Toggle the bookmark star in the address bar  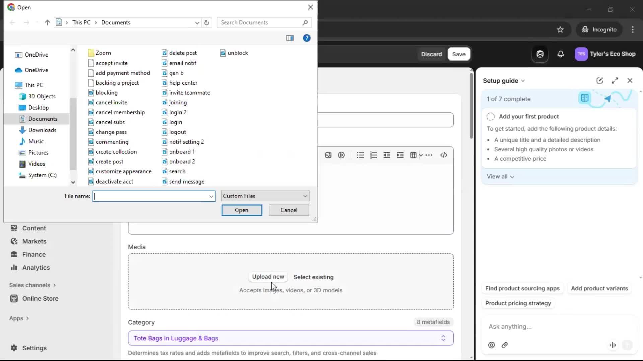(x=560, y=29)
